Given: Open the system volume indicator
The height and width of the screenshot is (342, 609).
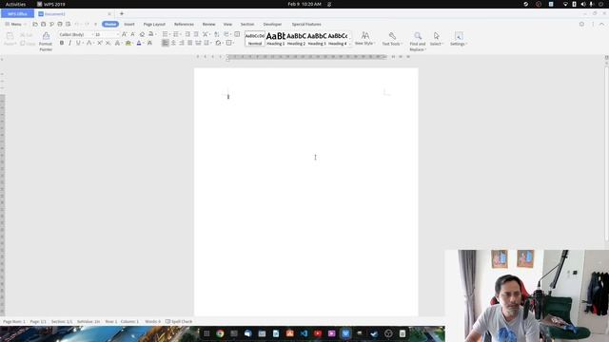Looking at the screenshot, I should [x=583, y=4].
